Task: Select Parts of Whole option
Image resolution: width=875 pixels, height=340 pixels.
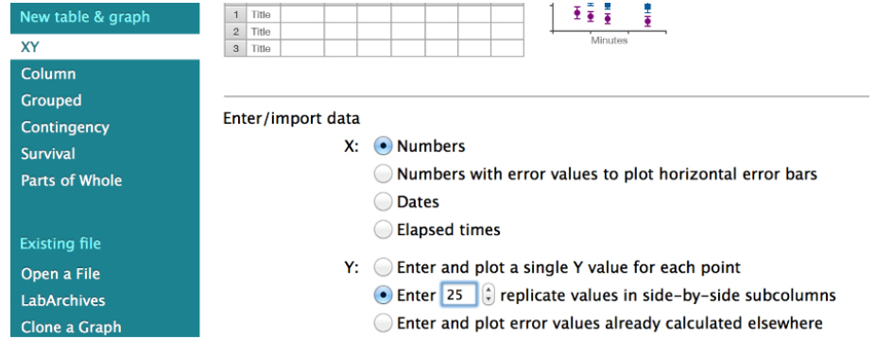Action: (72, 180)
